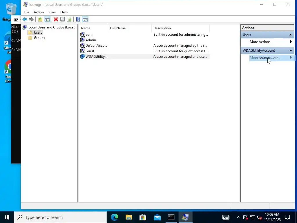Screen dimensions: 297x223
Task: Toggle Show/Hide Console Tree toolbar icon
Action: pos(47,19)
